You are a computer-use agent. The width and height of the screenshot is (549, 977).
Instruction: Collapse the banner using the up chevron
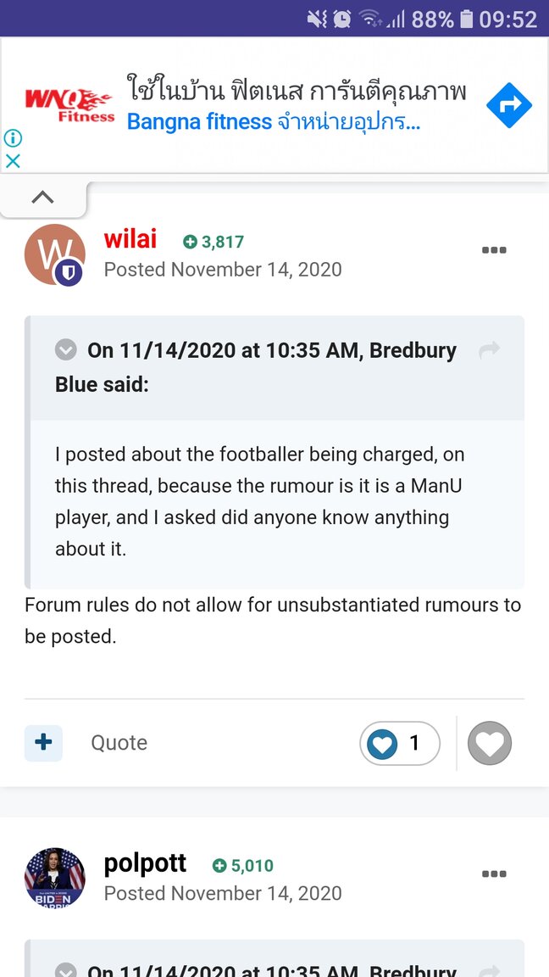(x=42, y=198)
